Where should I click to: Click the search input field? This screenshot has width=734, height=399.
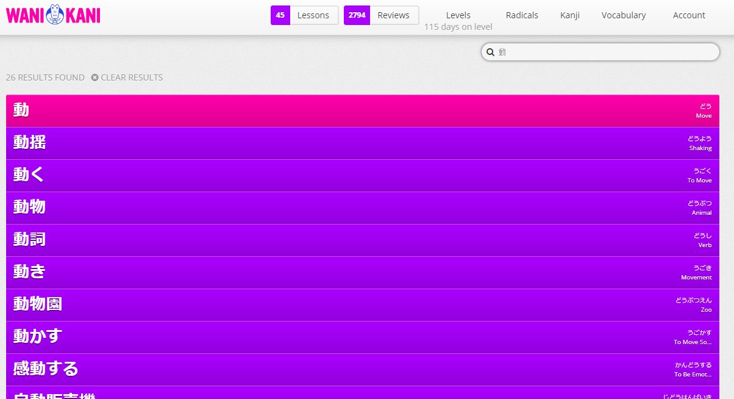(x=600, y=52)
